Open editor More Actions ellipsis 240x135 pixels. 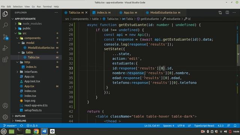pyautogui.click(x=234, y=12)
